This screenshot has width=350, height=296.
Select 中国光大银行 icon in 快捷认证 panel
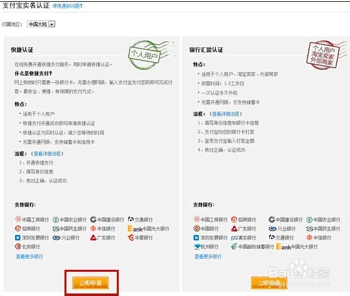pos(135,229)
